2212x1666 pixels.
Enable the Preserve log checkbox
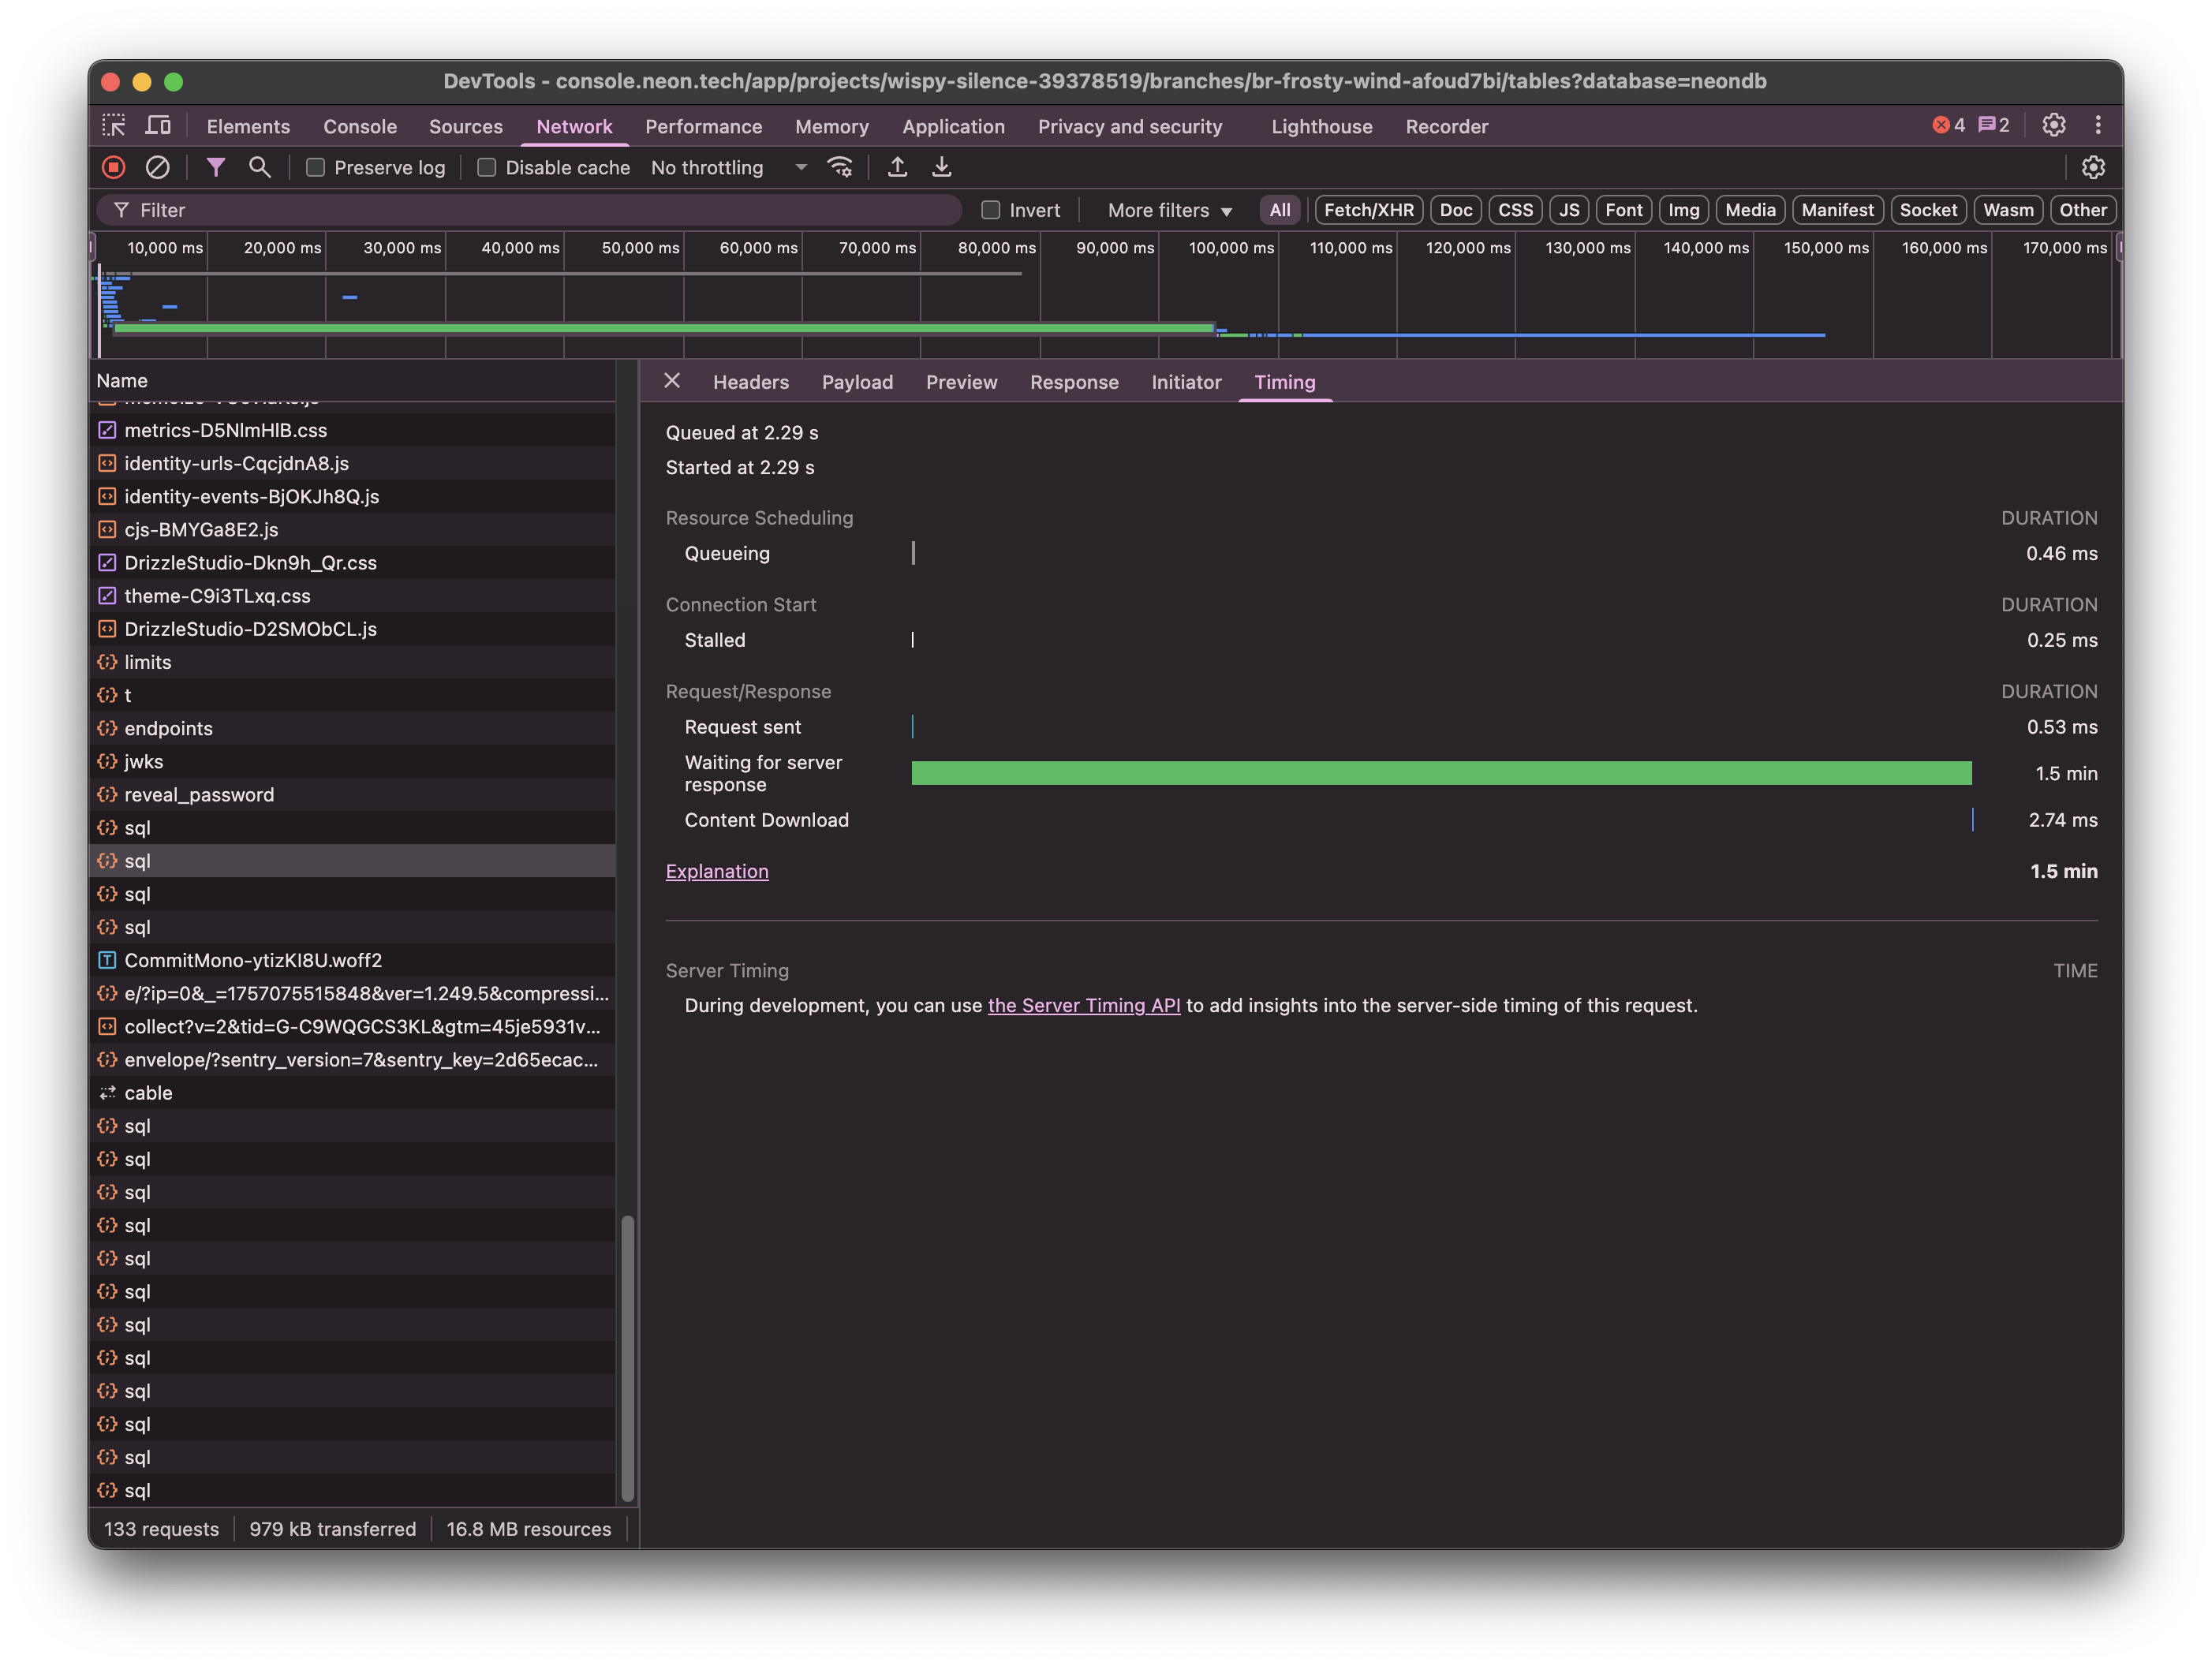(315, 168)
